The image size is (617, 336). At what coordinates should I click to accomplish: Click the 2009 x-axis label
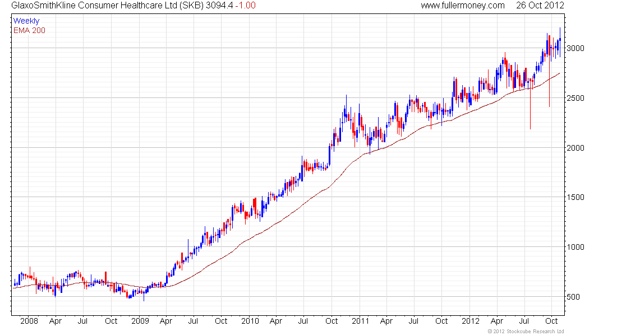(x=140, y=321)
